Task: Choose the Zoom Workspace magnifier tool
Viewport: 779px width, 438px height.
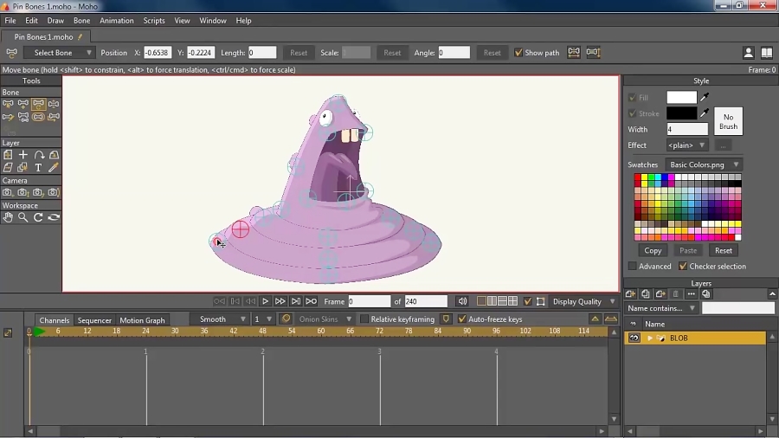Action: click(x=23, y=218)
